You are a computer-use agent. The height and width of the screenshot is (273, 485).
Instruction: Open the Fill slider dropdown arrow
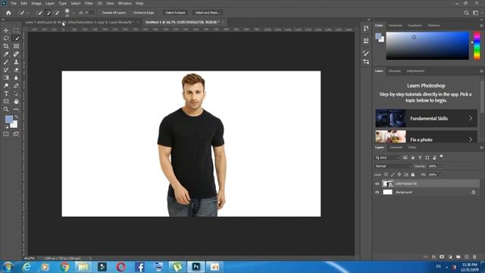click(440, 174)
